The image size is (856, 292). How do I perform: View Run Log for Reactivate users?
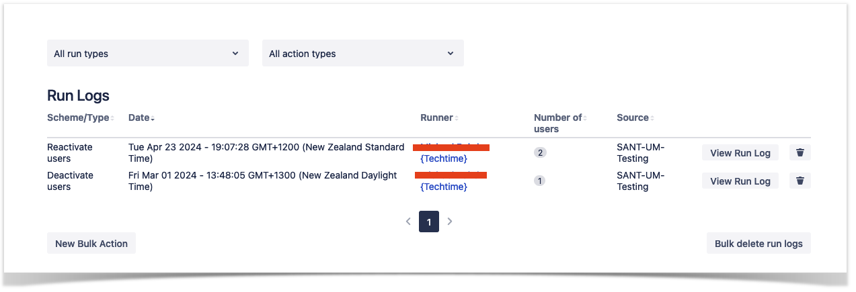(x=740, y=153)
